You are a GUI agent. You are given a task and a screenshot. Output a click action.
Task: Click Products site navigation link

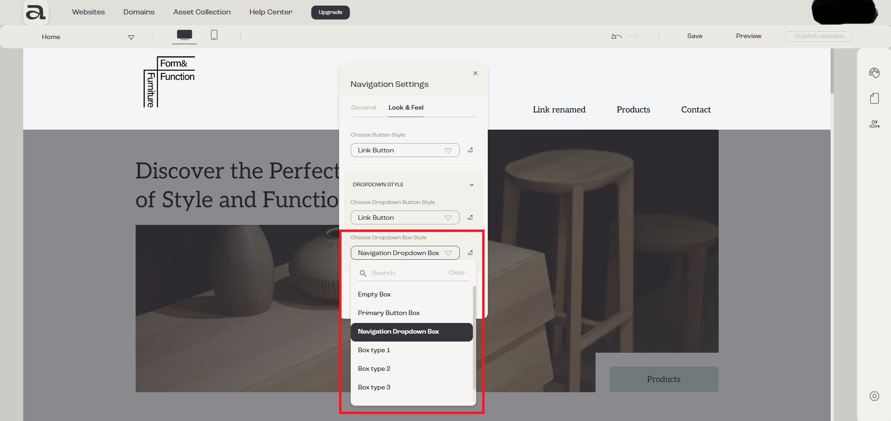633,110
